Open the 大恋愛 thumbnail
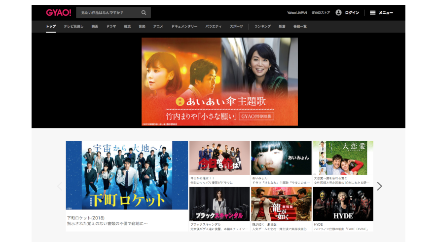Image resolution: width=434 pixels, height=247 pixels. [x=343, y=158]
